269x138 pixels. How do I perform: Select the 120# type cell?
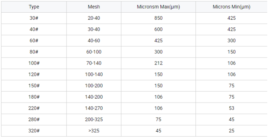34,75
